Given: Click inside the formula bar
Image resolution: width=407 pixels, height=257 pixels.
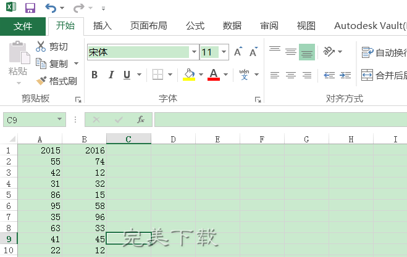Looking at the screenshot, I should point(281,120).
